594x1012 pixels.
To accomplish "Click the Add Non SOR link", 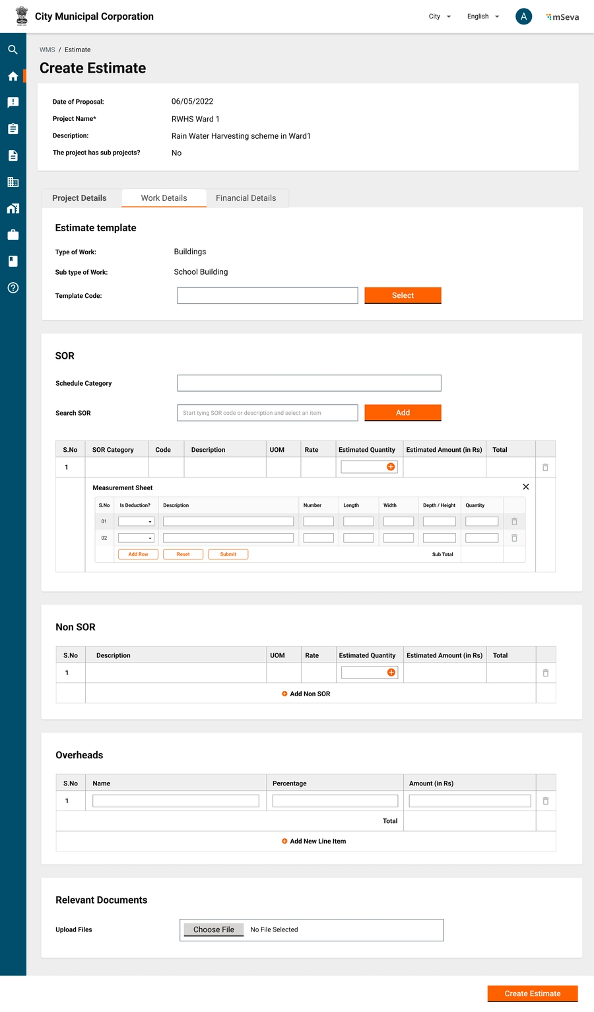I will pyautogui.click(x=306, y=694).
